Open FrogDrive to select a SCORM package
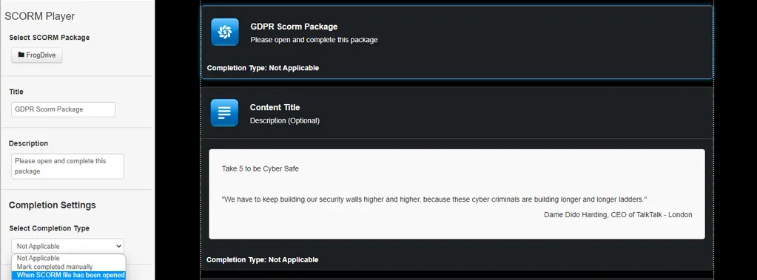Screen dimensions: 757x280 (37, 55)
